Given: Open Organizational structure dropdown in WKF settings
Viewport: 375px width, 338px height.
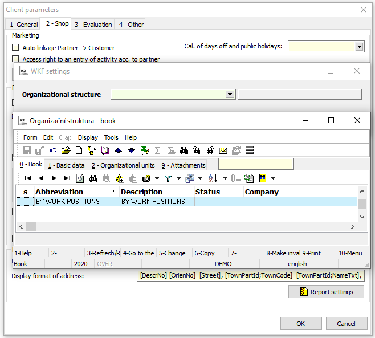Looking at the screenshot, I should tap(230, 95).
